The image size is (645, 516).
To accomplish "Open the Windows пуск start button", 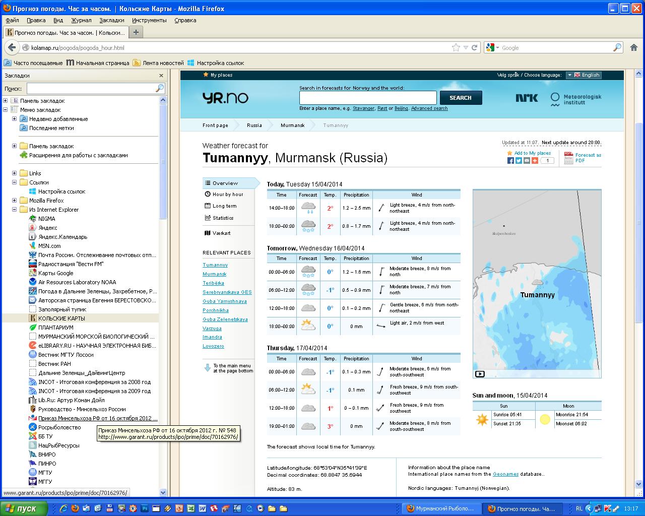I will pos(24,508).
